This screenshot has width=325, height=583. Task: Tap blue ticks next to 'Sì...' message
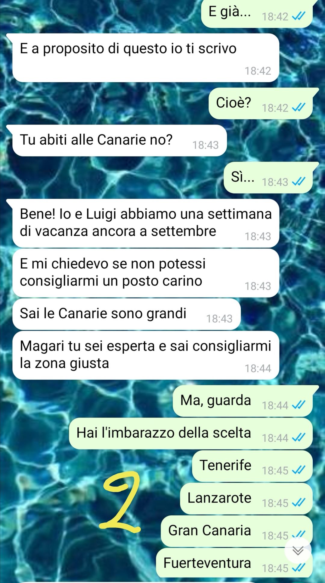(299, 181)
